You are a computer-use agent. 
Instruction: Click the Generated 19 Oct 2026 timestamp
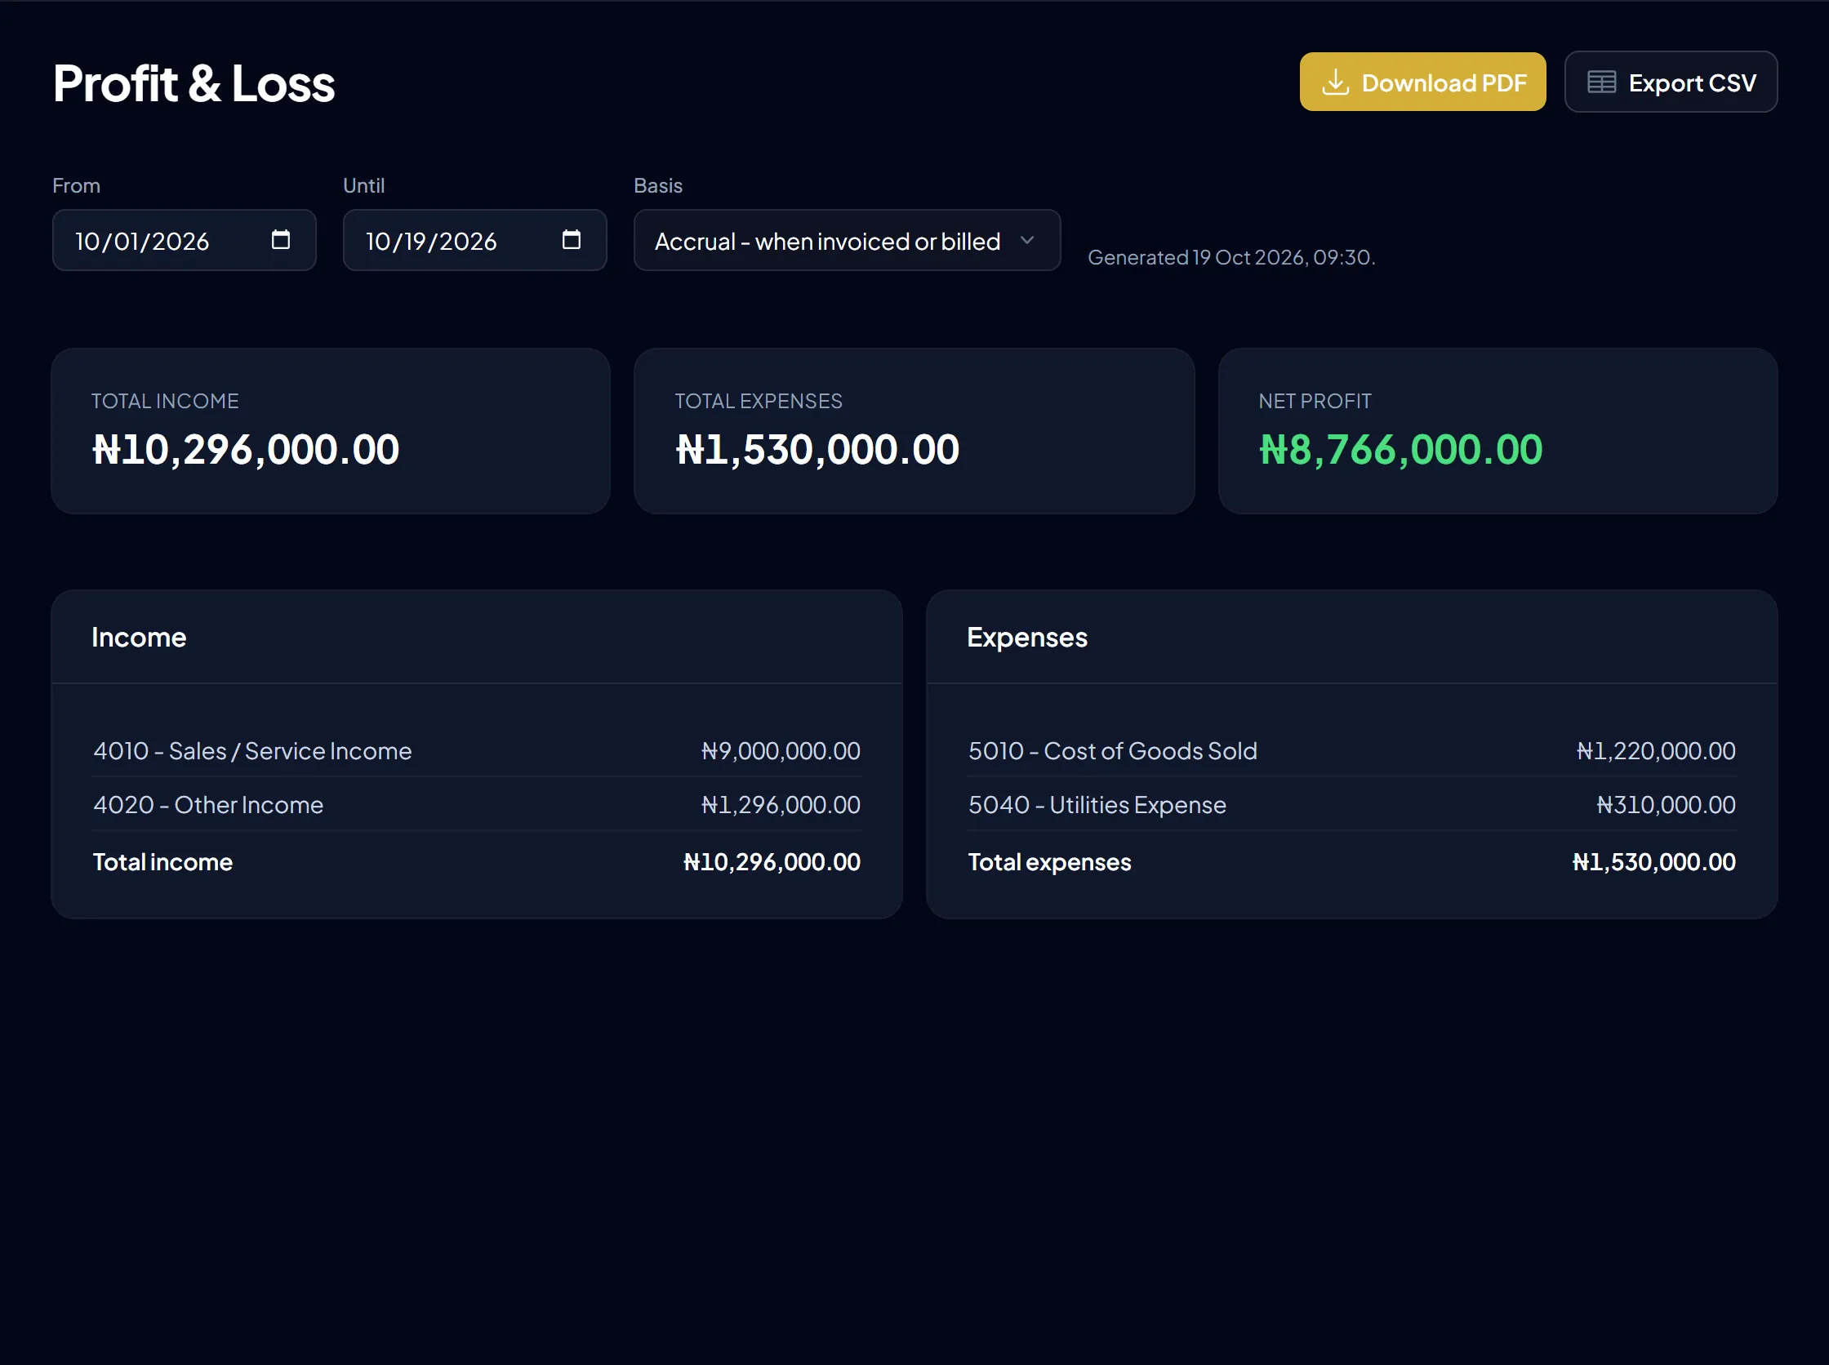[1230, 257]
